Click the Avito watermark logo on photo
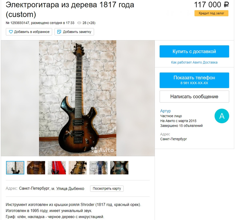Image resolution: width=235 pixels, height=220 pixels. pos(102,150)
